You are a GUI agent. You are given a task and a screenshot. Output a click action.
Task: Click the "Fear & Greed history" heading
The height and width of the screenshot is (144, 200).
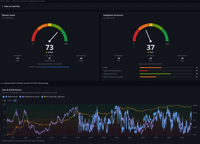click(12, 90)
